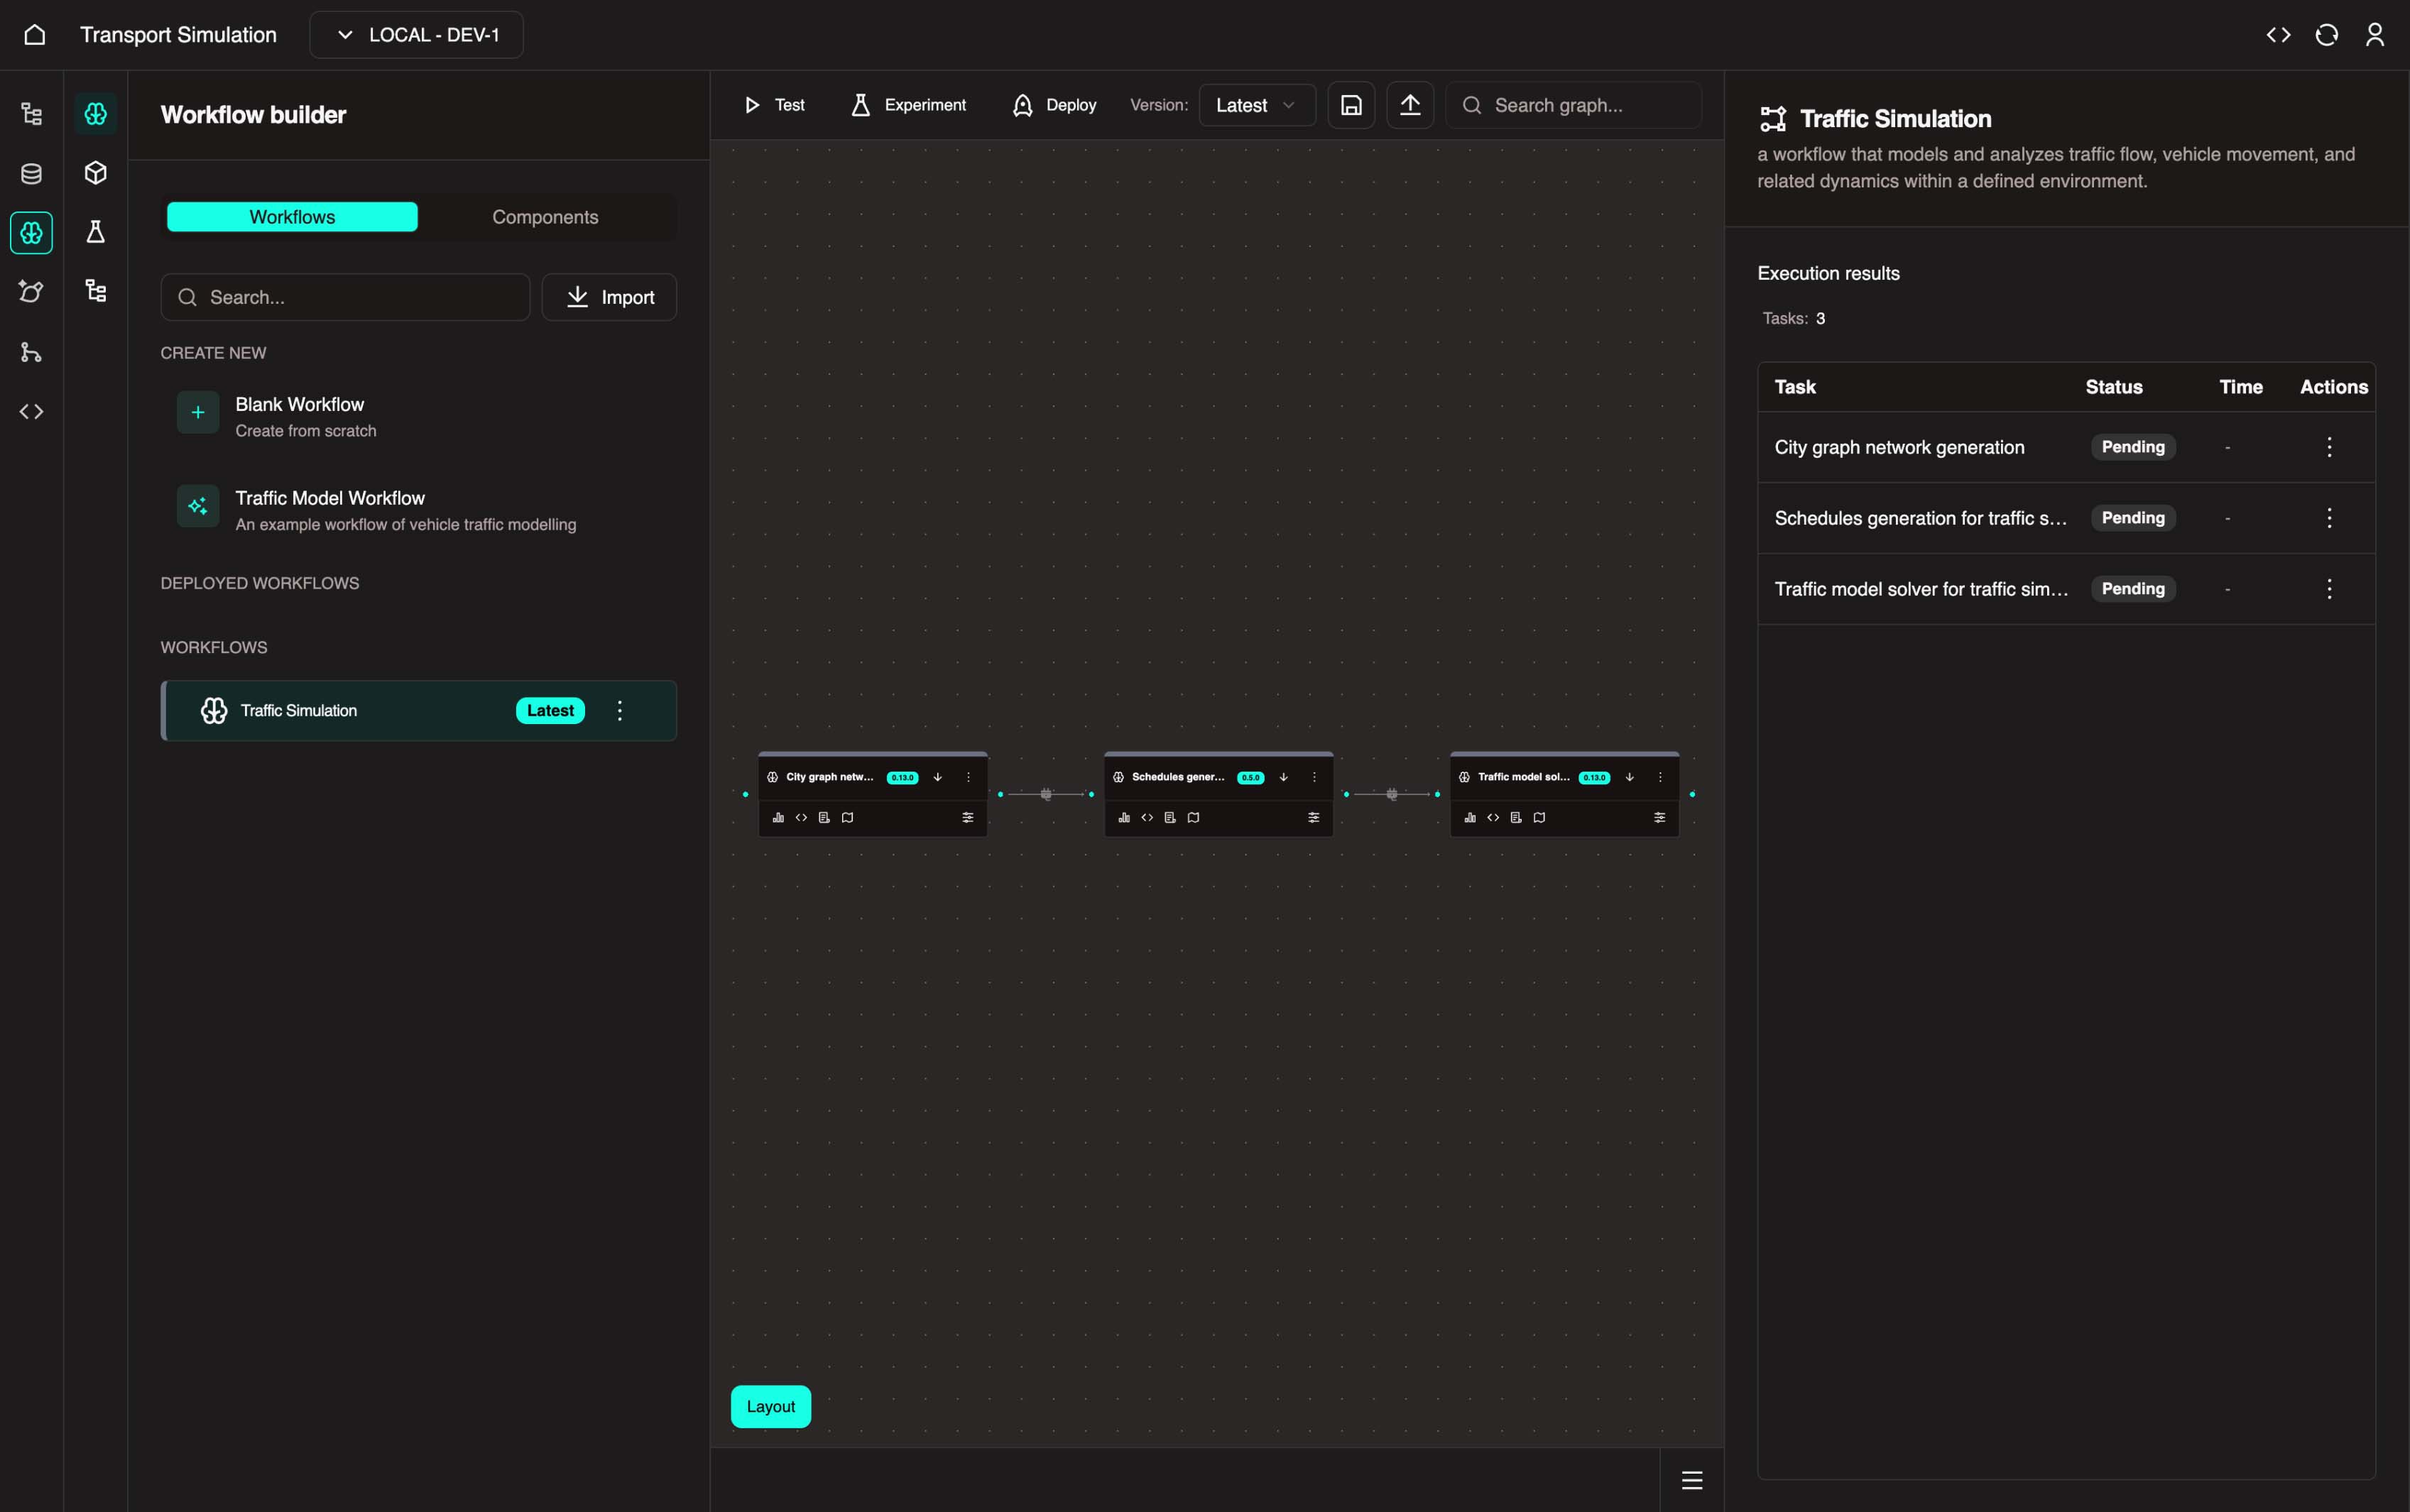2410x1512 pixels.
Task: Open the Version Latest dropdown
Action: point(1257,105)
